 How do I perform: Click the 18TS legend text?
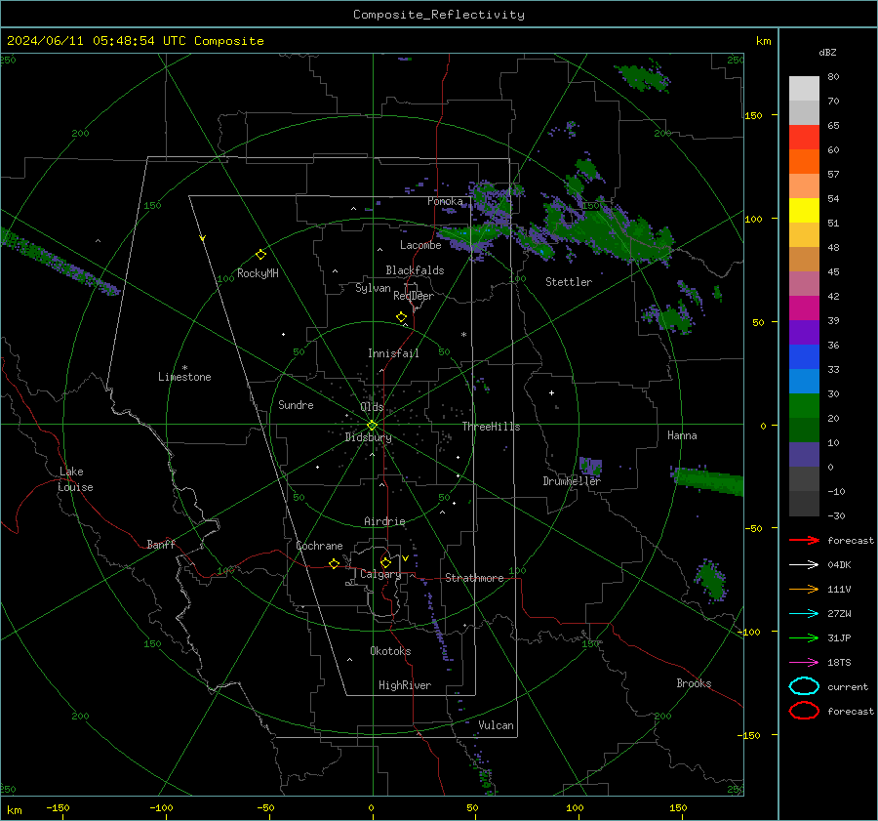click(839, 663)
